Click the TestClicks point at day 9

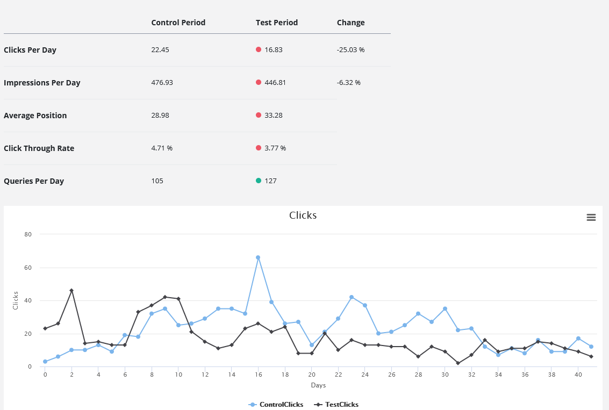[164, 297]
